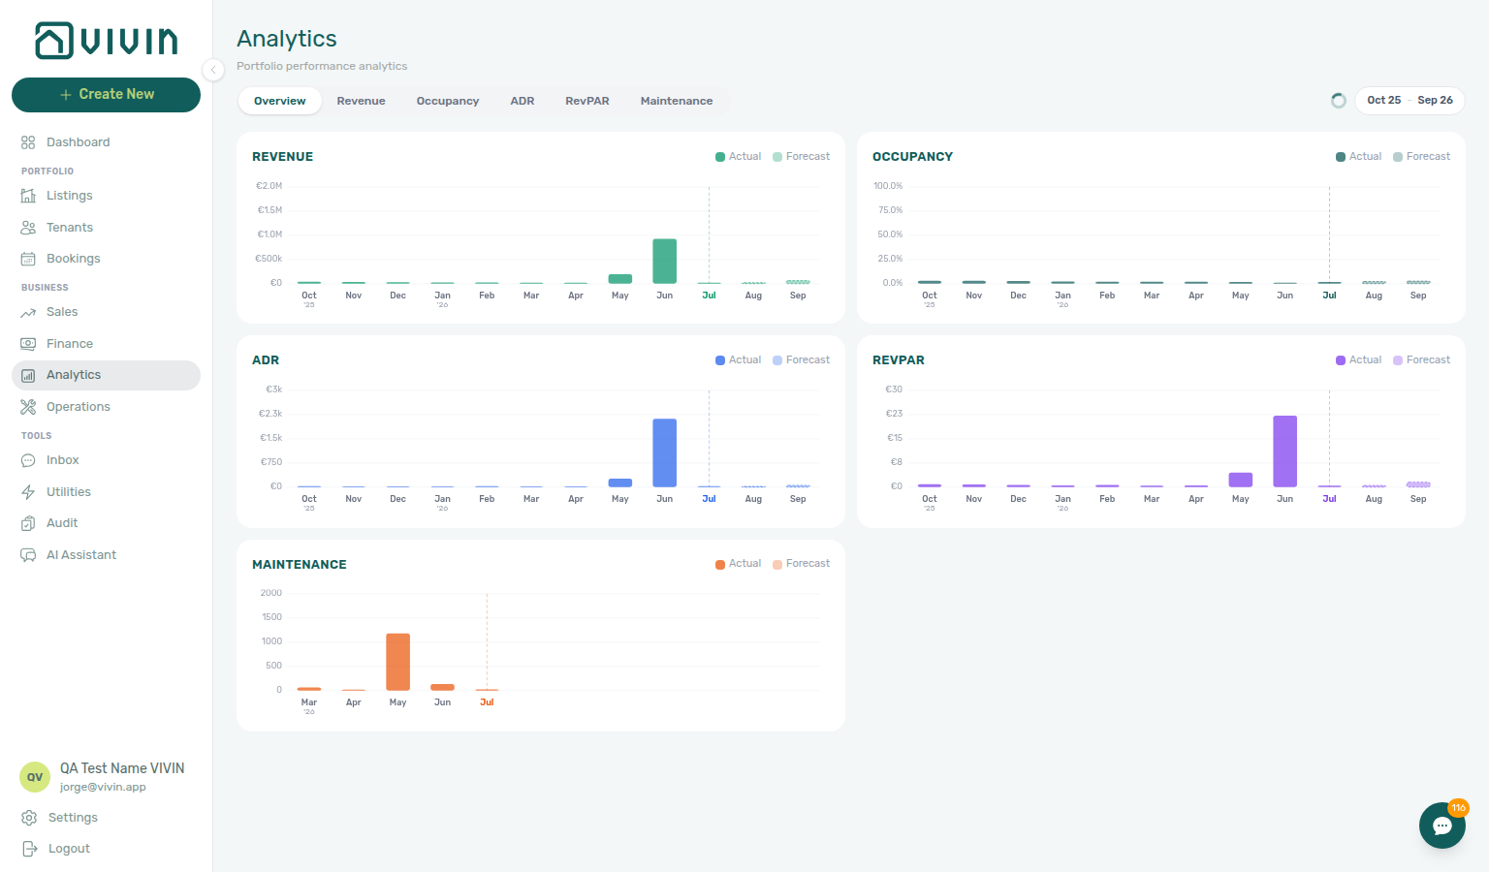Switch to the Occupancy tab

tap(448, 101)
